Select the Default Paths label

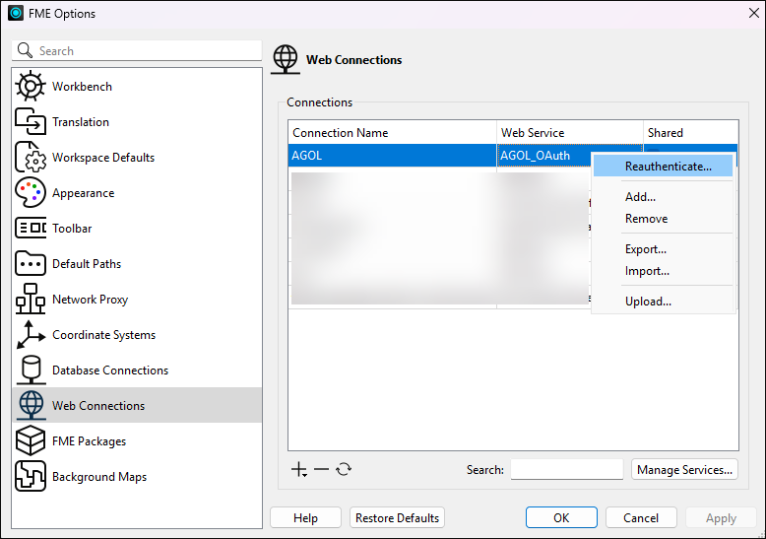tap(87, 264)
